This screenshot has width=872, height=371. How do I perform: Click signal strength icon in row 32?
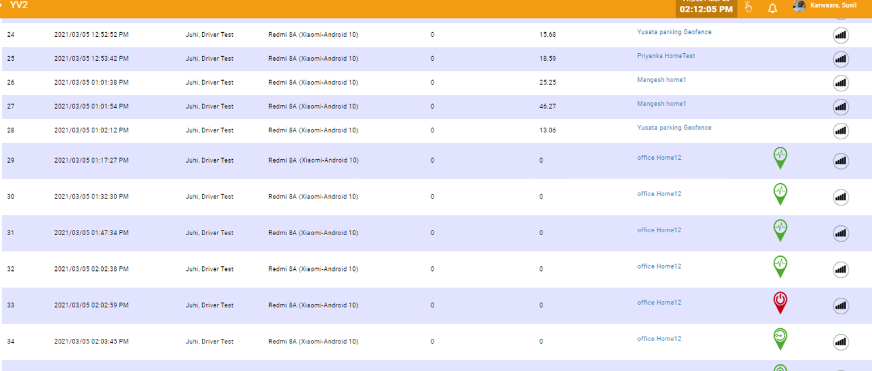click(841, 270)
